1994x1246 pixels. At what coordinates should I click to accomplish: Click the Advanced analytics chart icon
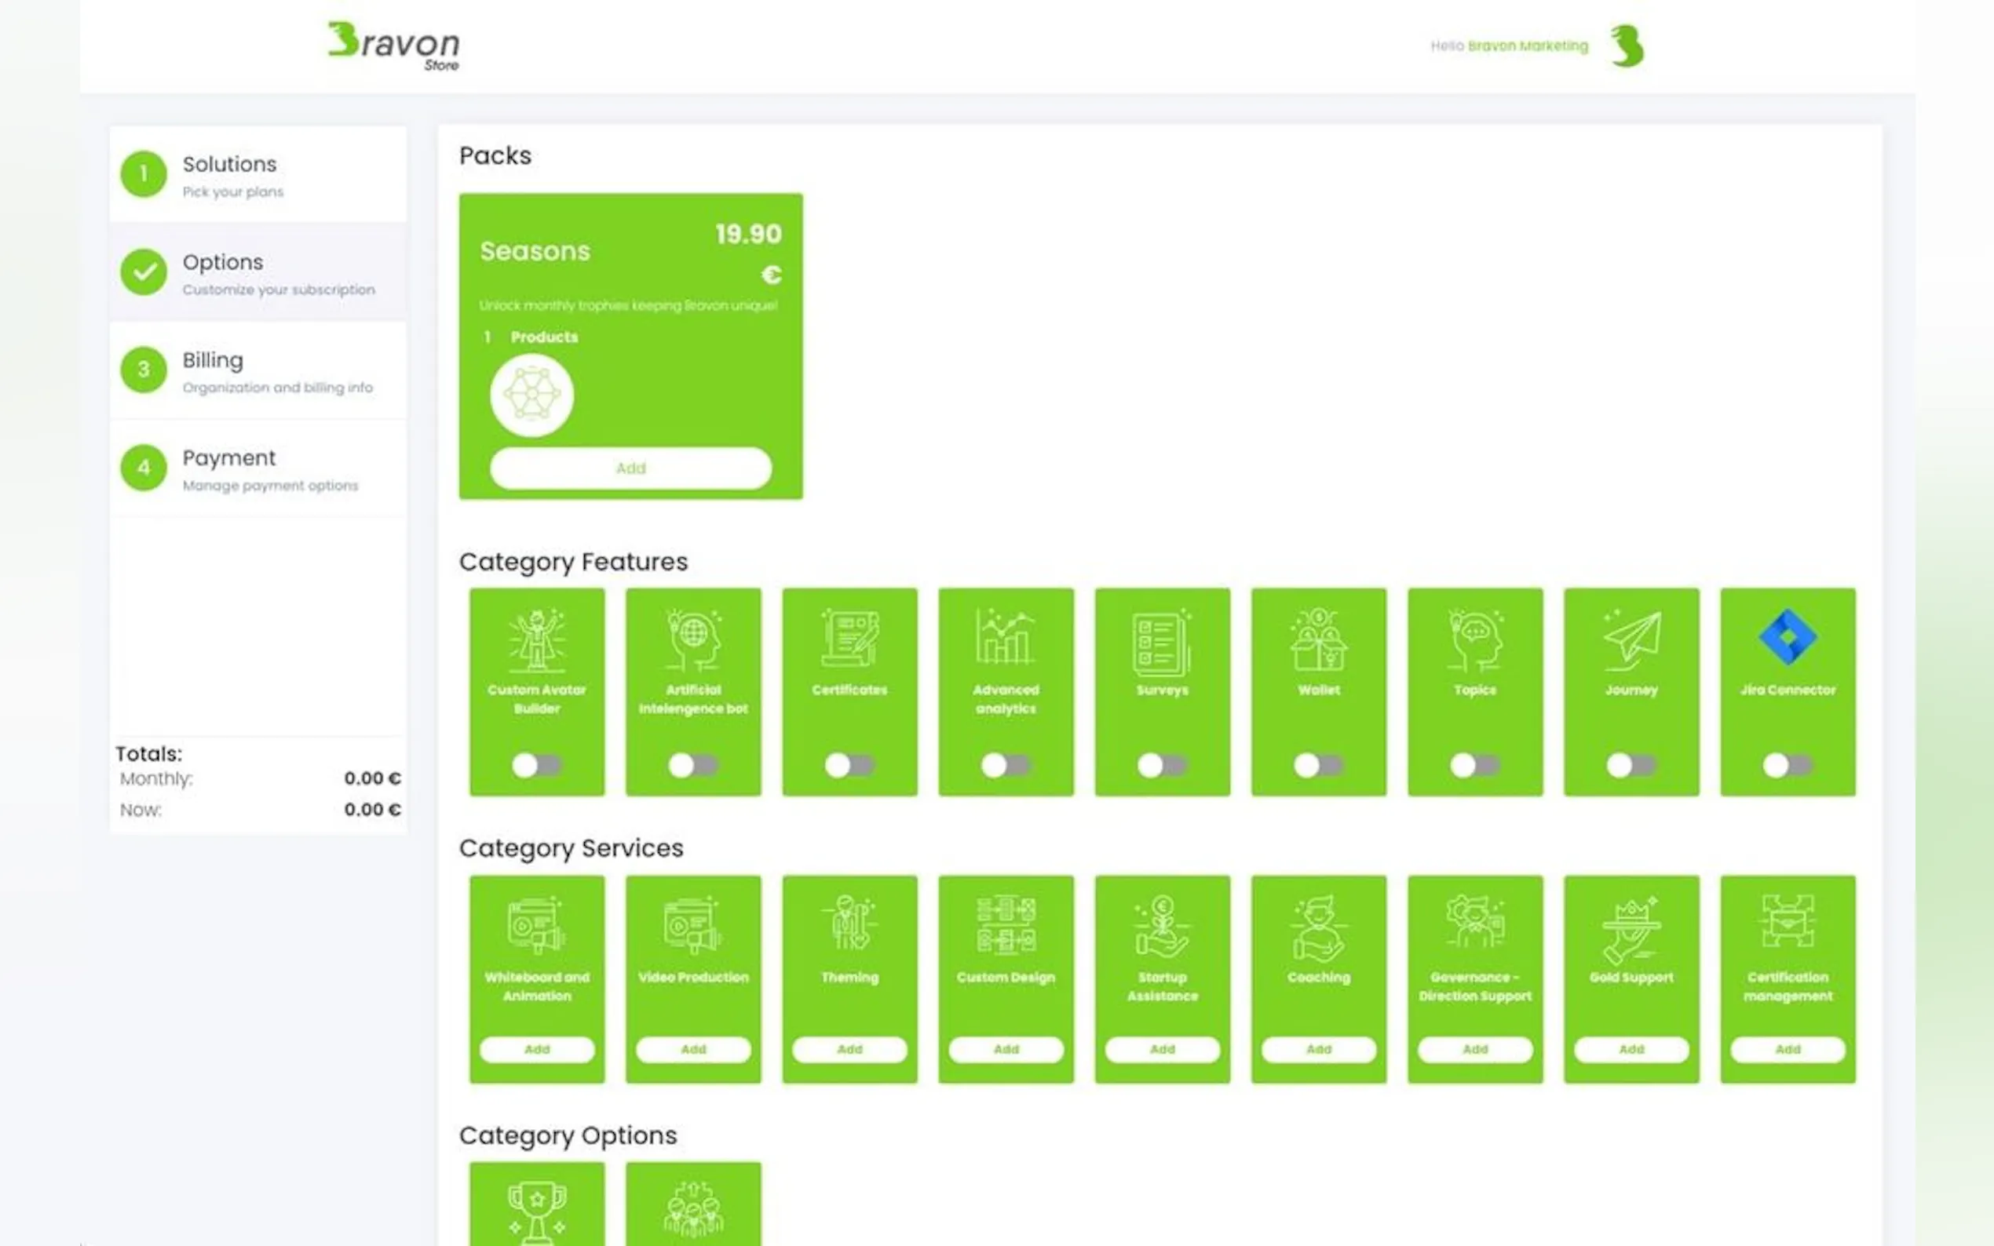point(1006,637)
